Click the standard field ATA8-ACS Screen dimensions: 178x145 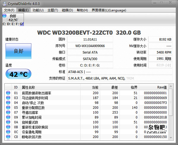tap(120, 72)
